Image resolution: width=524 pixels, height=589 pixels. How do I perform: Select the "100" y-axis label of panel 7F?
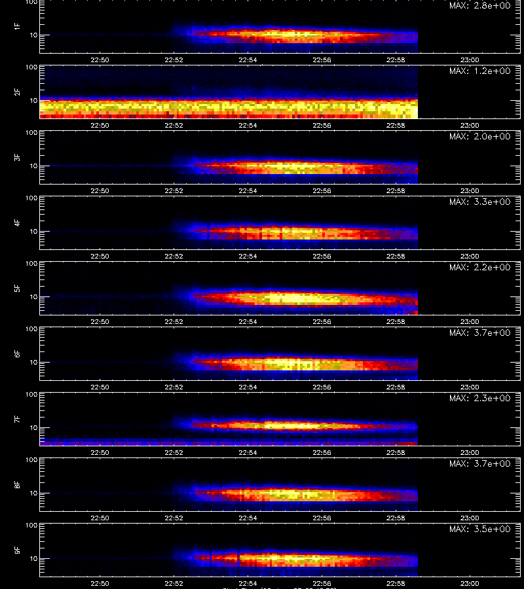click(31, 395)
